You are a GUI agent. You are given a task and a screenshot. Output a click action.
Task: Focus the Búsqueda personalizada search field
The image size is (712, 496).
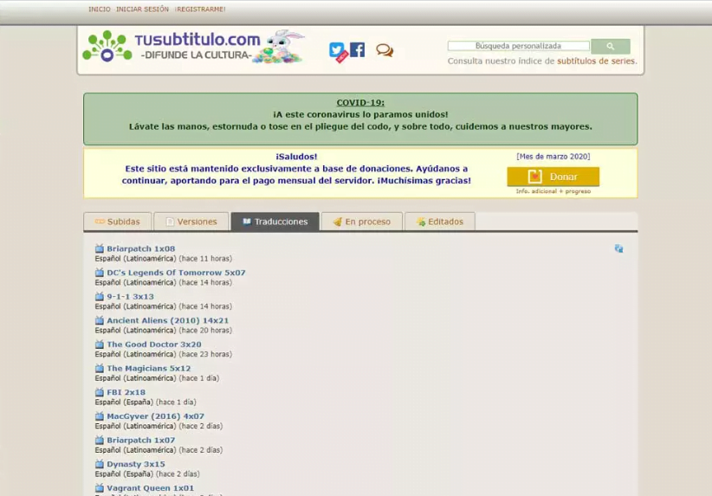[518, 46]
